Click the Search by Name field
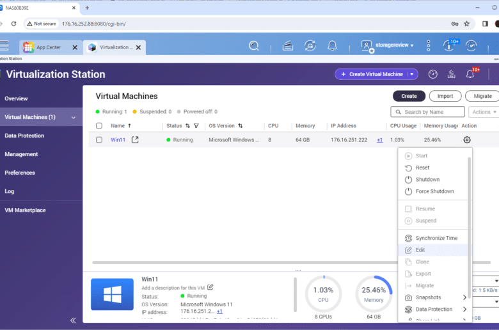The width and height of the screenshot is (499, 330). pos(428,112)
